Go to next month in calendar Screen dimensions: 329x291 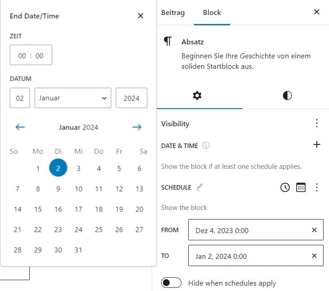137,127
